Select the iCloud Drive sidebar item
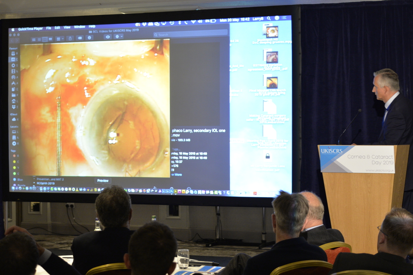The image size is (413, 275). coord(14,120)
